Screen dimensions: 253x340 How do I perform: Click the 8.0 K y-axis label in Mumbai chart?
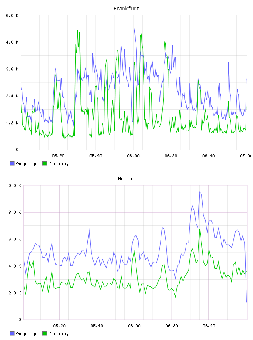[x=15, y=212]
